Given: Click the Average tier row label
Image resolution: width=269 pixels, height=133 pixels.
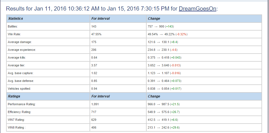Looking at the screenshot, I should [x=16, y=65].
